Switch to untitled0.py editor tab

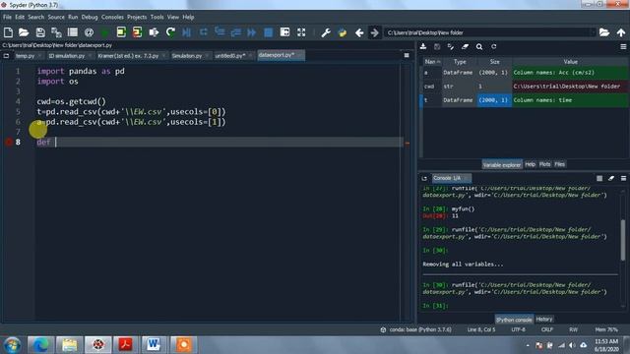(x=230, y=56)
